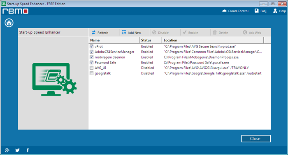This screenshot has height=155, width=288.
Task: Click the Enable toolbar button
Action: [190, 32]
